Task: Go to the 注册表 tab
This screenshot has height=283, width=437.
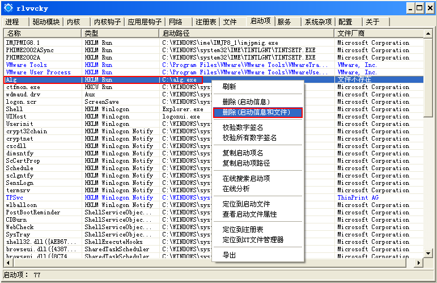Action: coord(206,22)
